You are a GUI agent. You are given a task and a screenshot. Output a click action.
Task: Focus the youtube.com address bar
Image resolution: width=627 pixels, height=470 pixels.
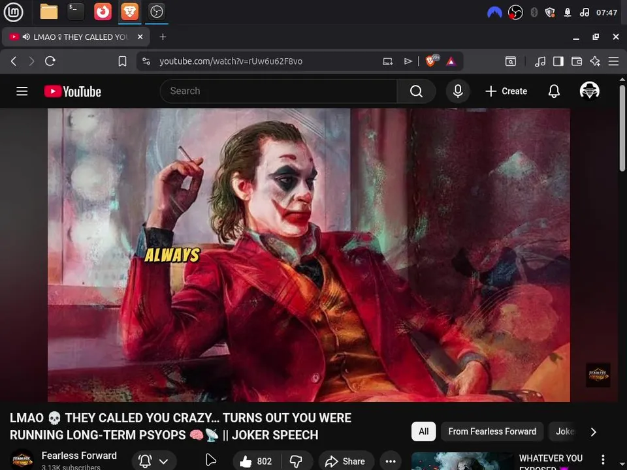pyautogui.click(x=231, y=61)
